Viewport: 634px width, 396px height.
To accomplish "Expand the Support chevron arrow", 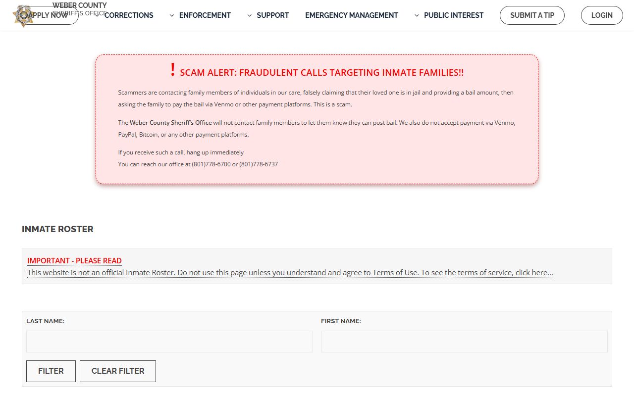I will point(250,15).
